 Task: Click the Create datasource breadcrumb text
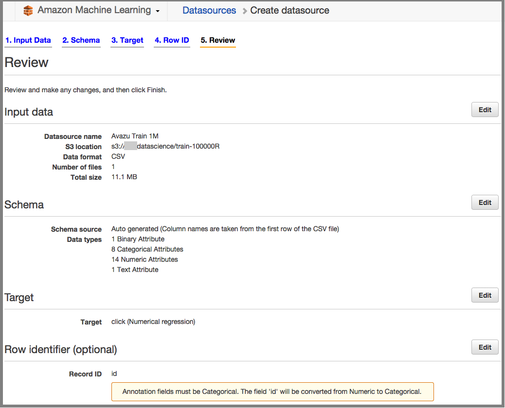click(x=289, y=10)
